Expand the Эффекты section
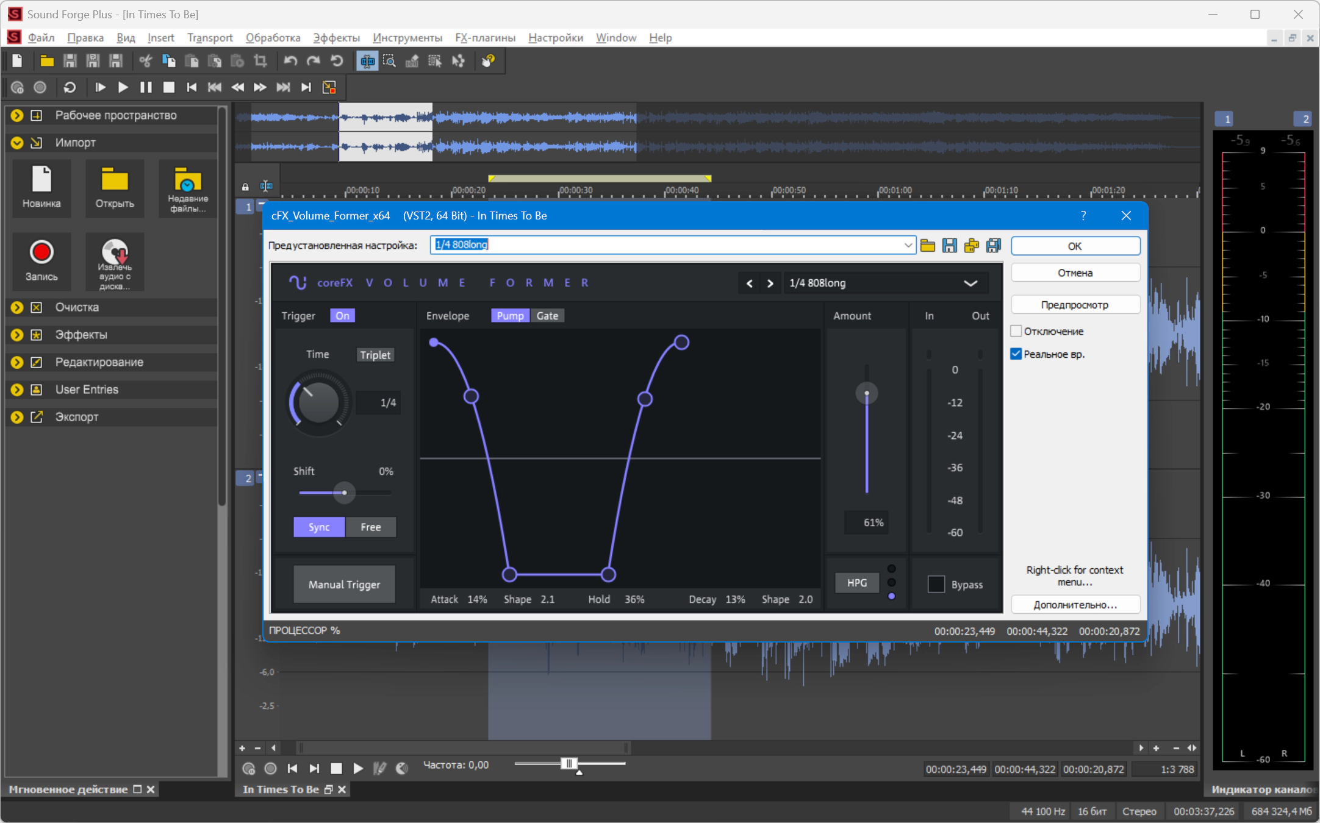The width and height of the screenshot is (1320, 823). [17, 335]
